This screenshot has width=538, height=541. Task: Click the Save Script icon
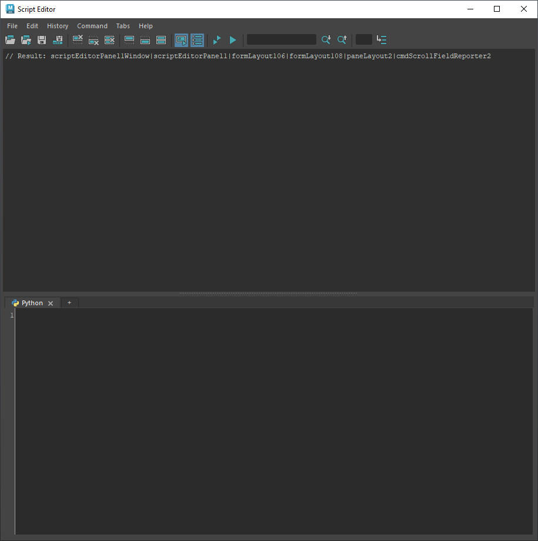click(42, 40)
